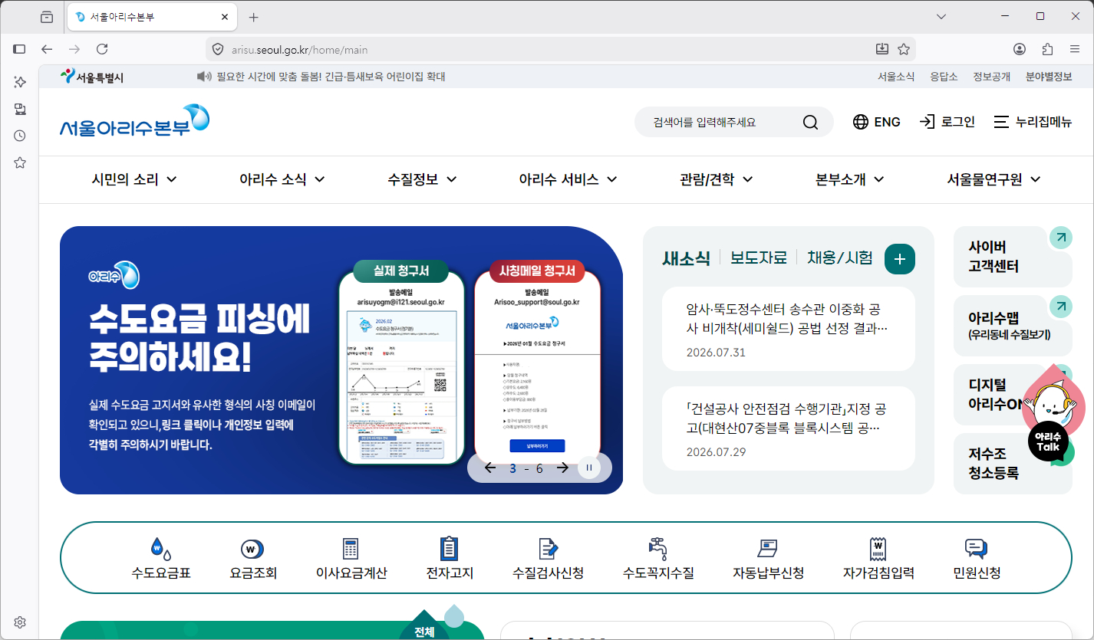Click the 서울소식 top link
1094x640 pixels.
click(x=896, y=77)
